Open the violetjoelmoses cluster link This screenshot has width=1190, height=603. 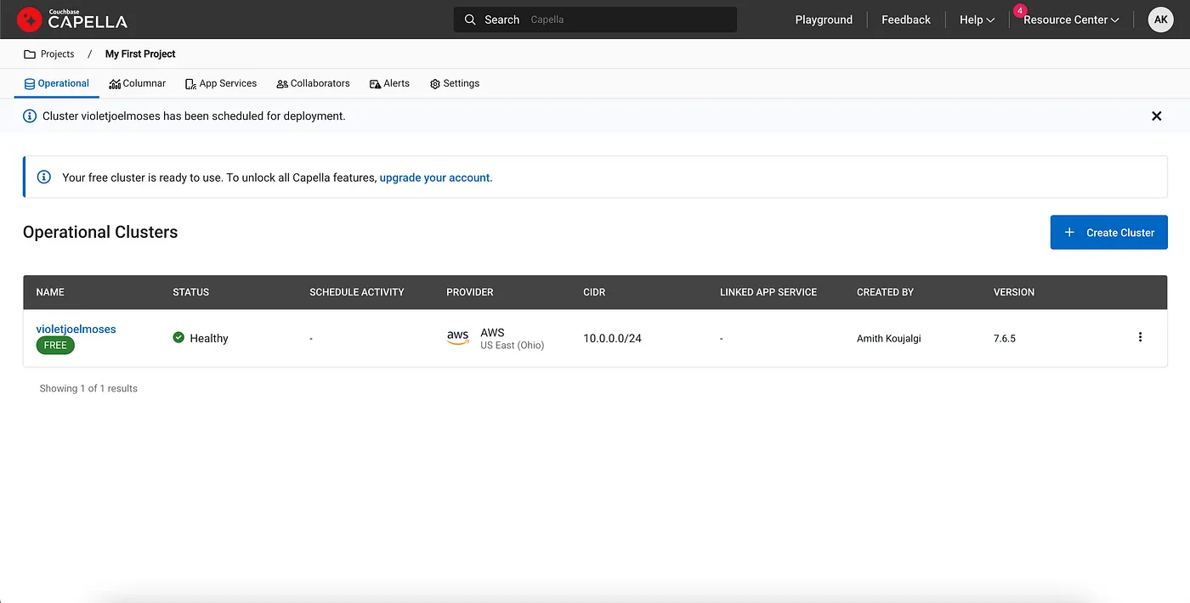click(76, 329)
